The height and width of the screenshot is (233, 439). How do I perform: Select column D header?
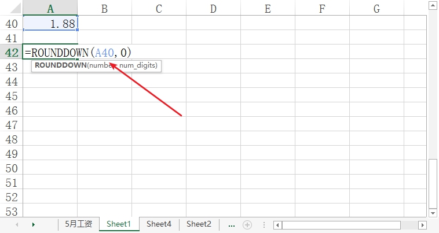point(213,9)
